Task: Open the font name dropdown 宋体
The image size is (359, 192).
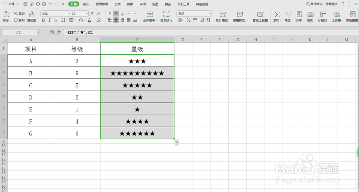Action: click(x=69, y=14)
